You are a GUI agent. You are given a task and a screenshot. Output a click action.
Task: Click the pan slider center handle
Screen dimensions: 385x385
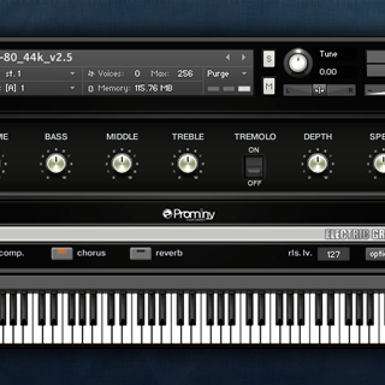tap(319, 90)
